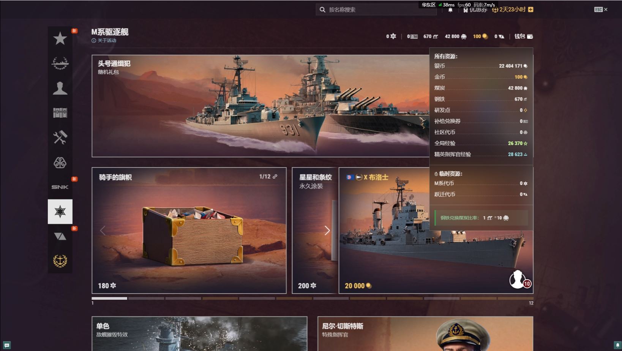
Task: Open the SNK collaboration sidebar tab
Action: coord(60,187)
